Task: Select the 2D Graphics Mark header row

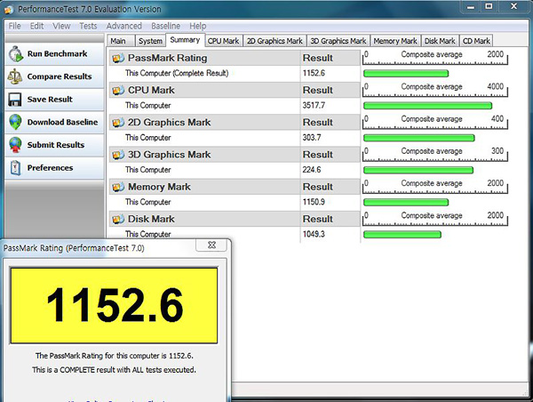Action: click(x=235, y=123)
